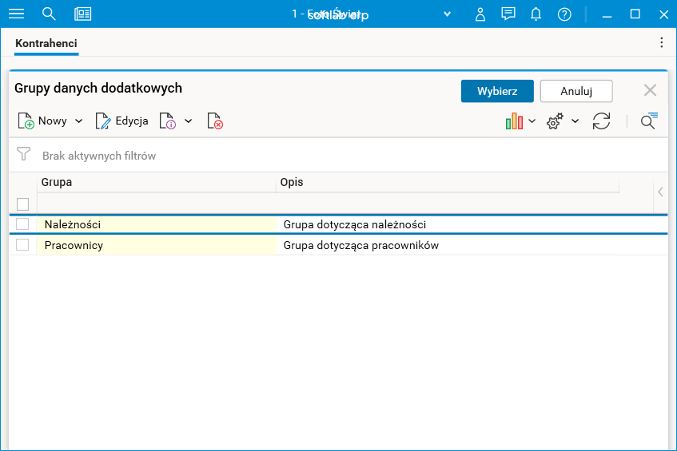Screen dimensions: 677x451
Task: Click the Grupa column filter field
Action: coord(157,204)
